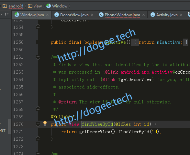Switch to the PhoneWindow.java tab

click(x=122, y=15)
